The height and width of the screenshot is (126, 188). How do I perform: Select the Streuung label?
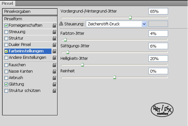17,32
